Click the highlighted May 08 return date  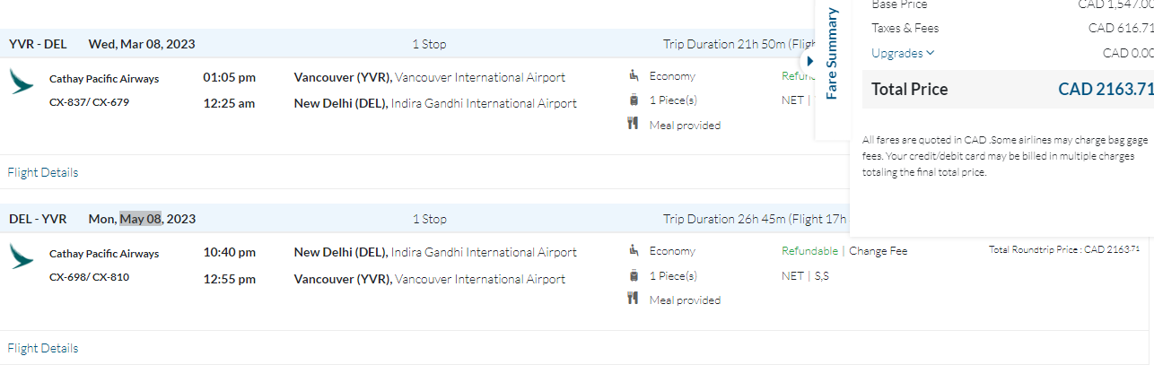point(140,219)
